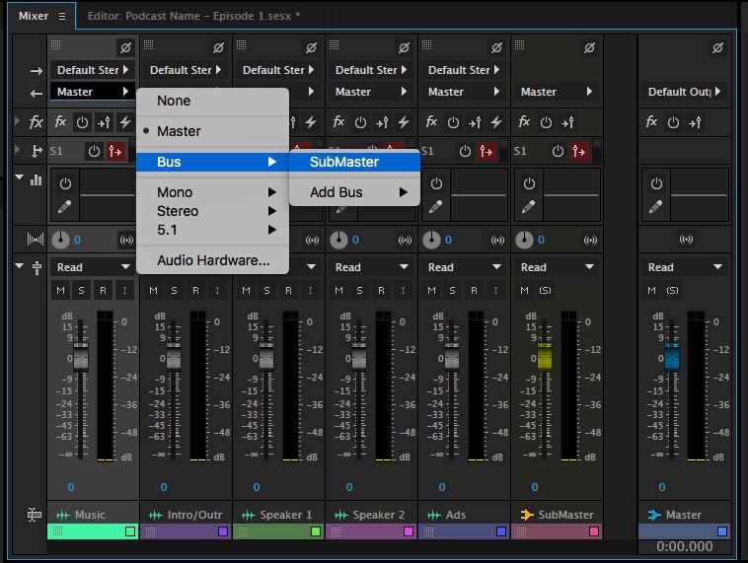Toggle polarity reverse on Music track

(125, 47)
